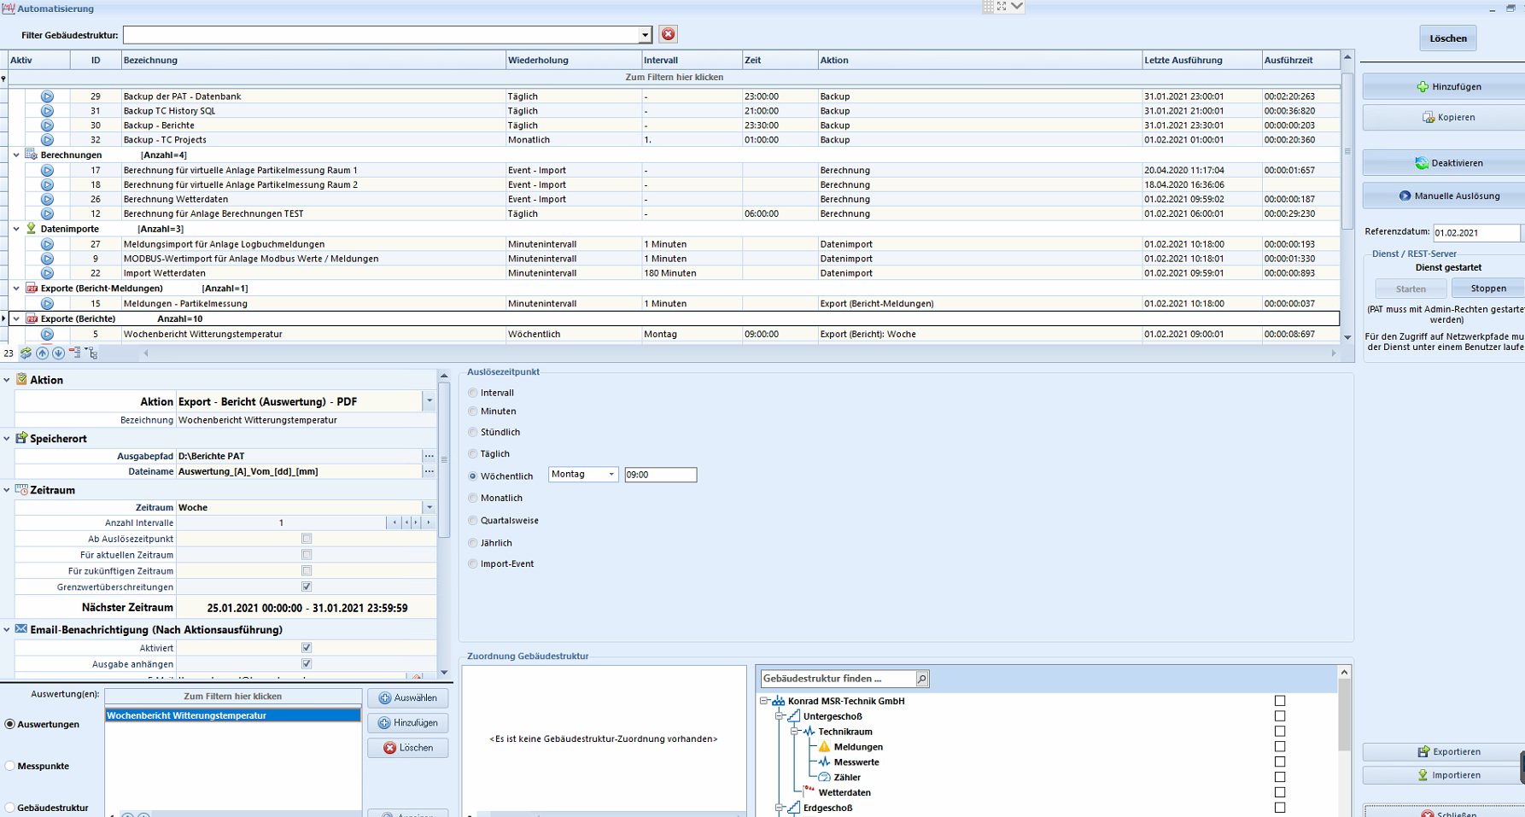This screenshot has height=817, width=1525.
Task: Click the tree-structure icon below the table
Action: point(91,353)
